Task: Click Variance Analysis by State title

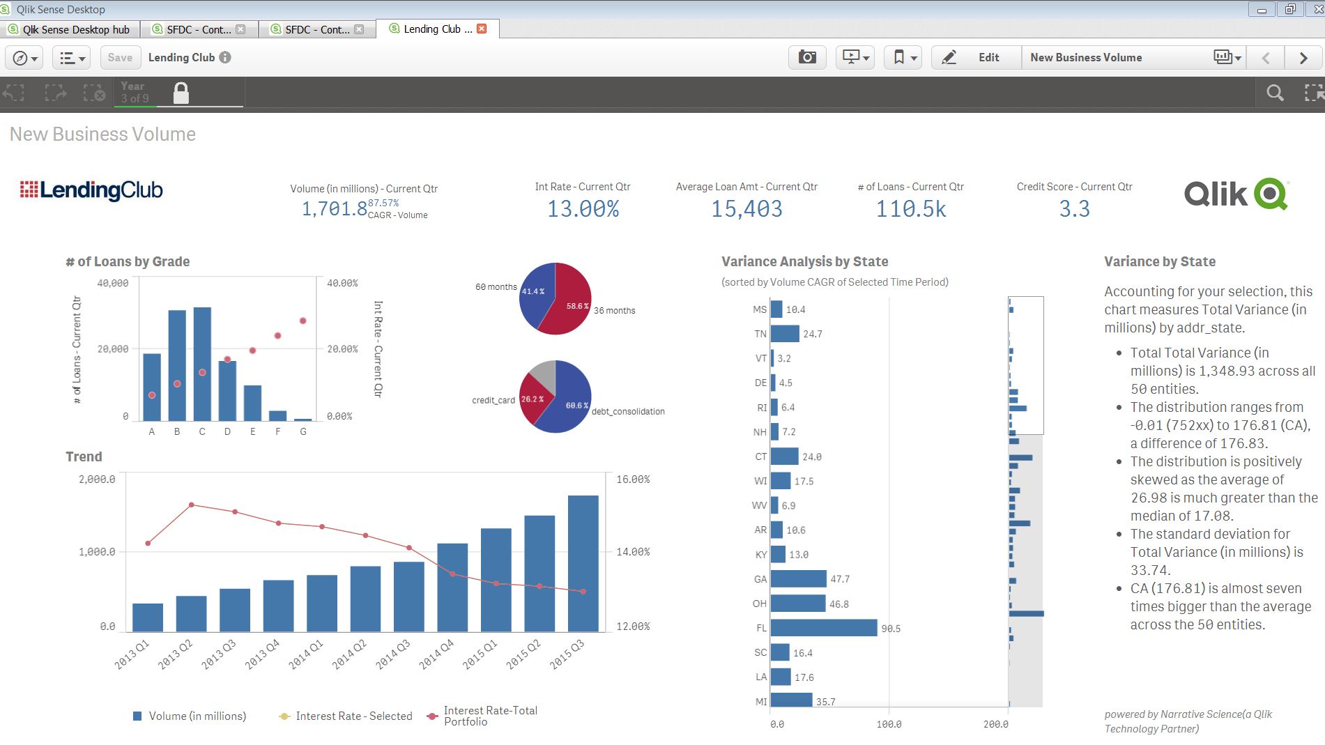Action: [804, 261]
